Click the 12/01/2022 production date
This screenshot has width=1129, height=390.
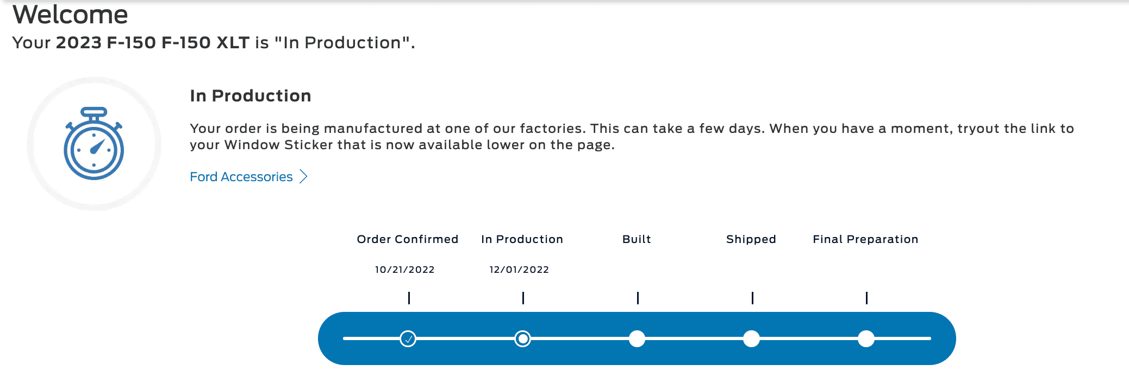coord(519,270)
